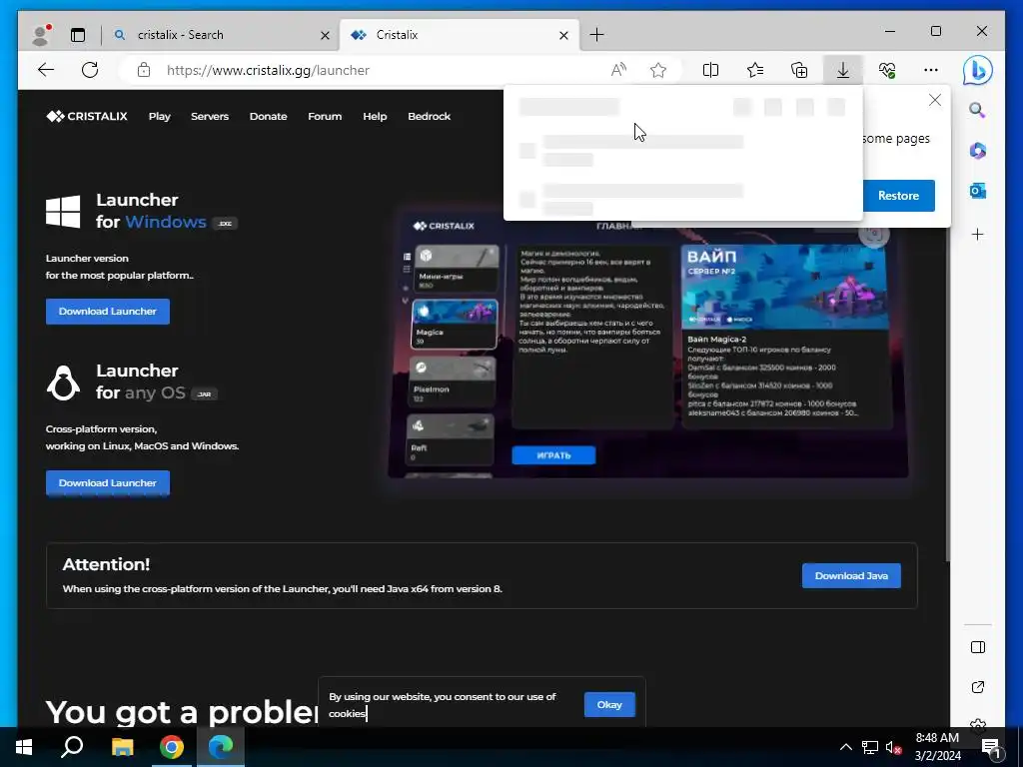1023x767 pixels.
Task: Open link in new window sidebar icon
Action: (977, 687)
